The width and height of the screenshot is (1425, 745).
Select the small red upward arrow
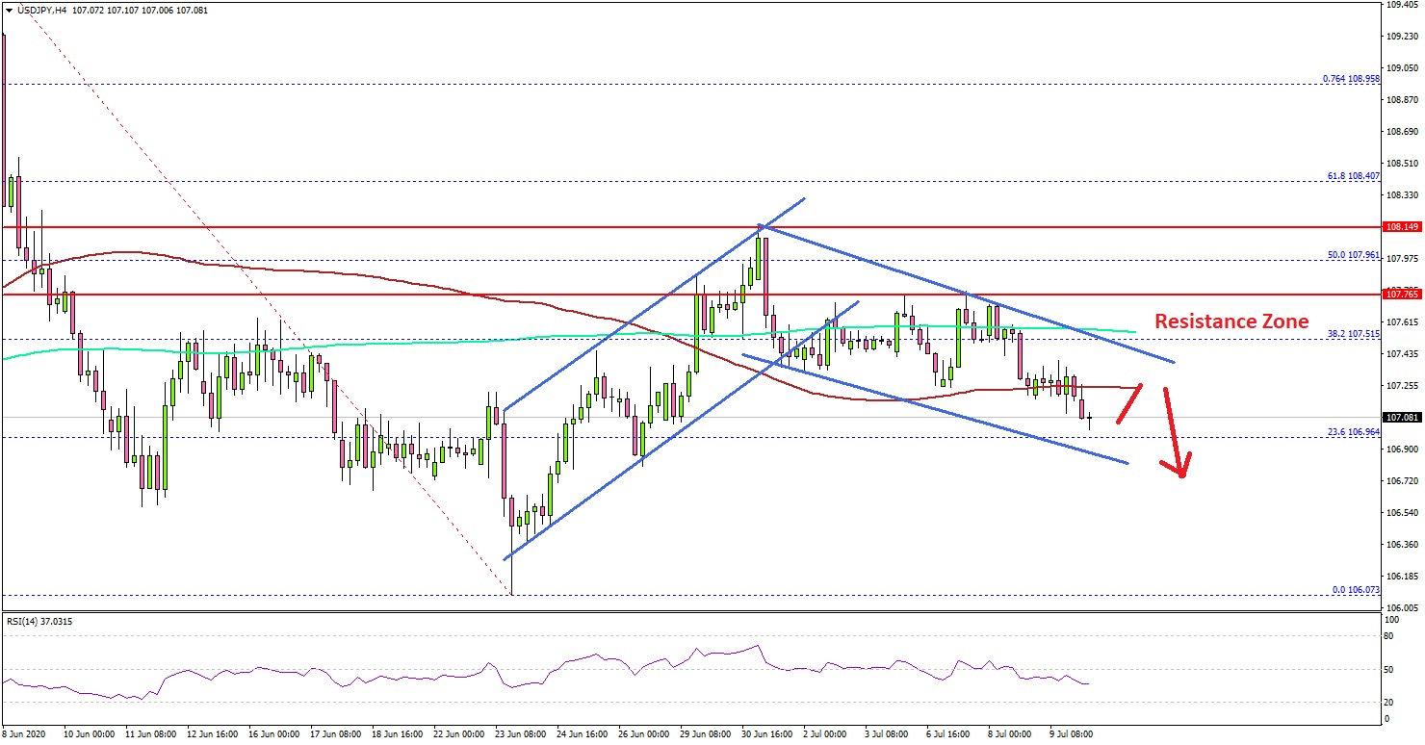coord(1129,404)
